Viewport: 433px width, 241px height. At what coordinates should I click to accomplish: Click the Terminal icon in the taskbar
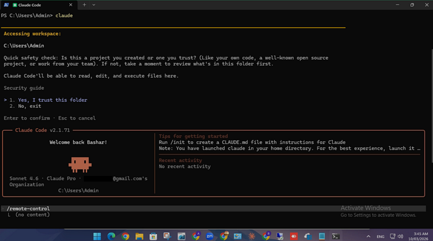pos(336,236)
